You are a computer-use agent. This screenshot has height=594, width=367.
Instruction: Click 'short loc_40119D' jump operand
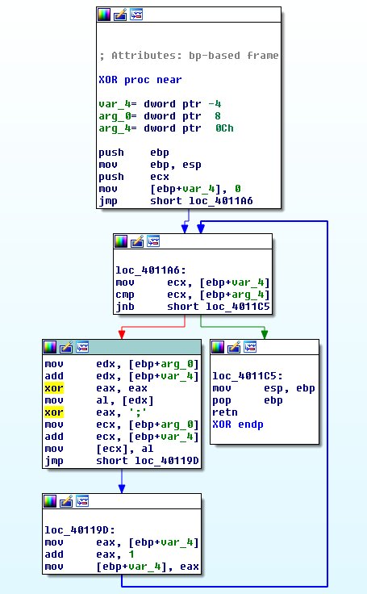click(148, 461)
